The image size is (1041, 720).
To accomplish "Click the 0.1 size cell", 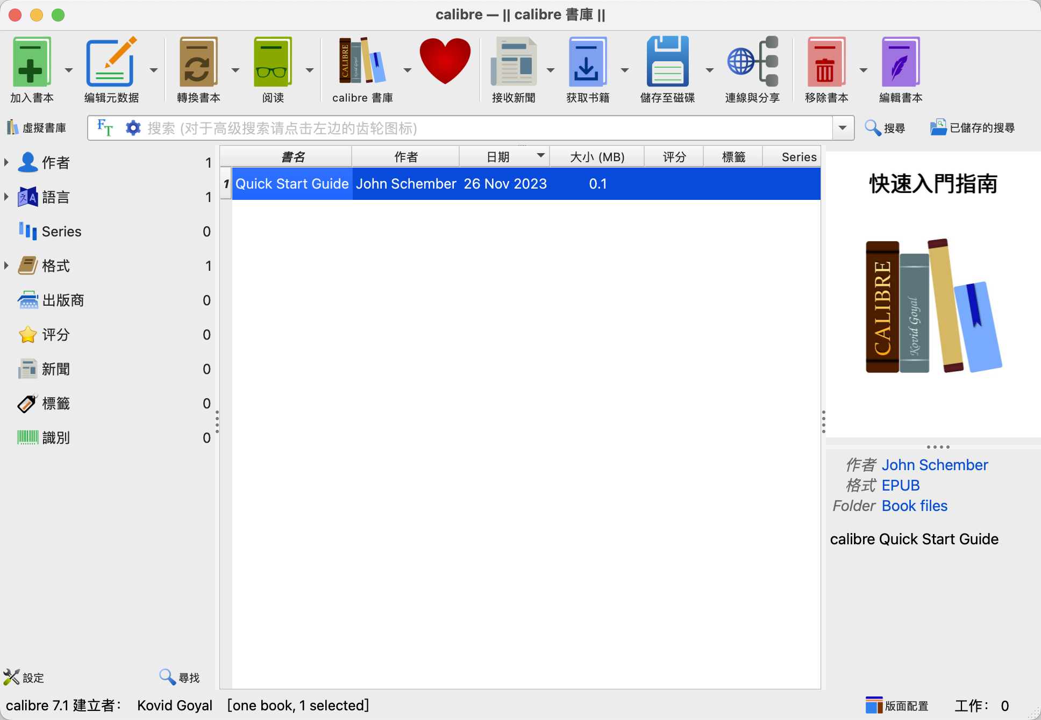I will coord(597,184).
